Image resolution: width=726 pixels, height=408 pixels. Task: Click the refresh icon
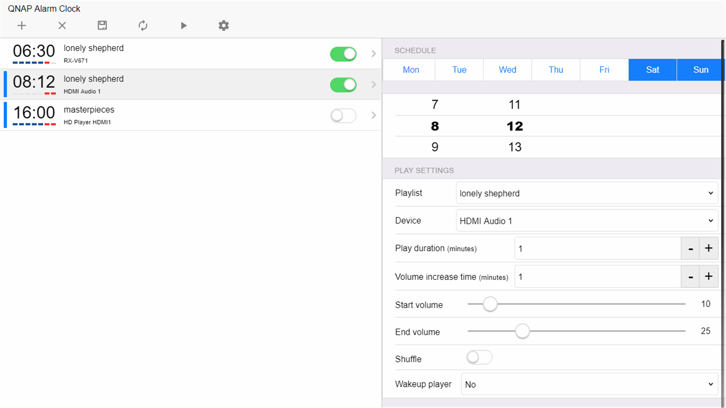(143, 25)
